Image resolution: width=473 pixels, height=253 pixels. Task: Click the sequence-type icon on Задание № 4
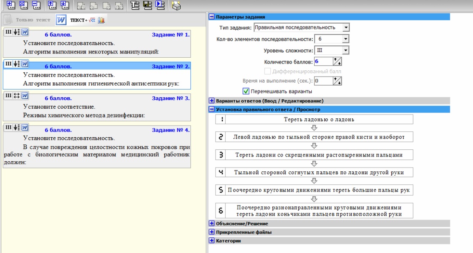coord(16,127)
